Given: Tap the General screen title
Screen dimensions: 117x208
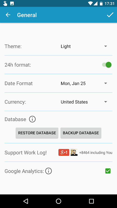Looking at the screenshot, I should [27, 15].
